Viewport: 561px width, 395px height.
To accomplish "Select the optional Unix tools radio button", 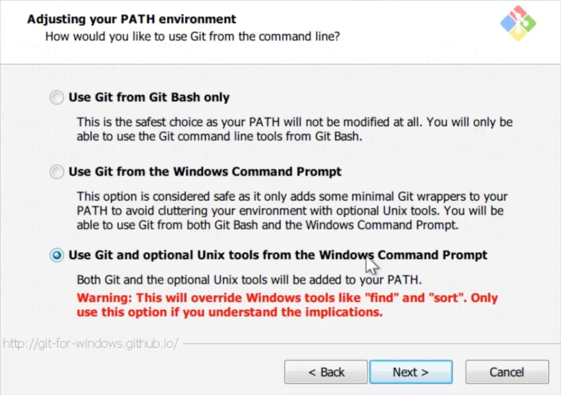I will click(57, 255).
